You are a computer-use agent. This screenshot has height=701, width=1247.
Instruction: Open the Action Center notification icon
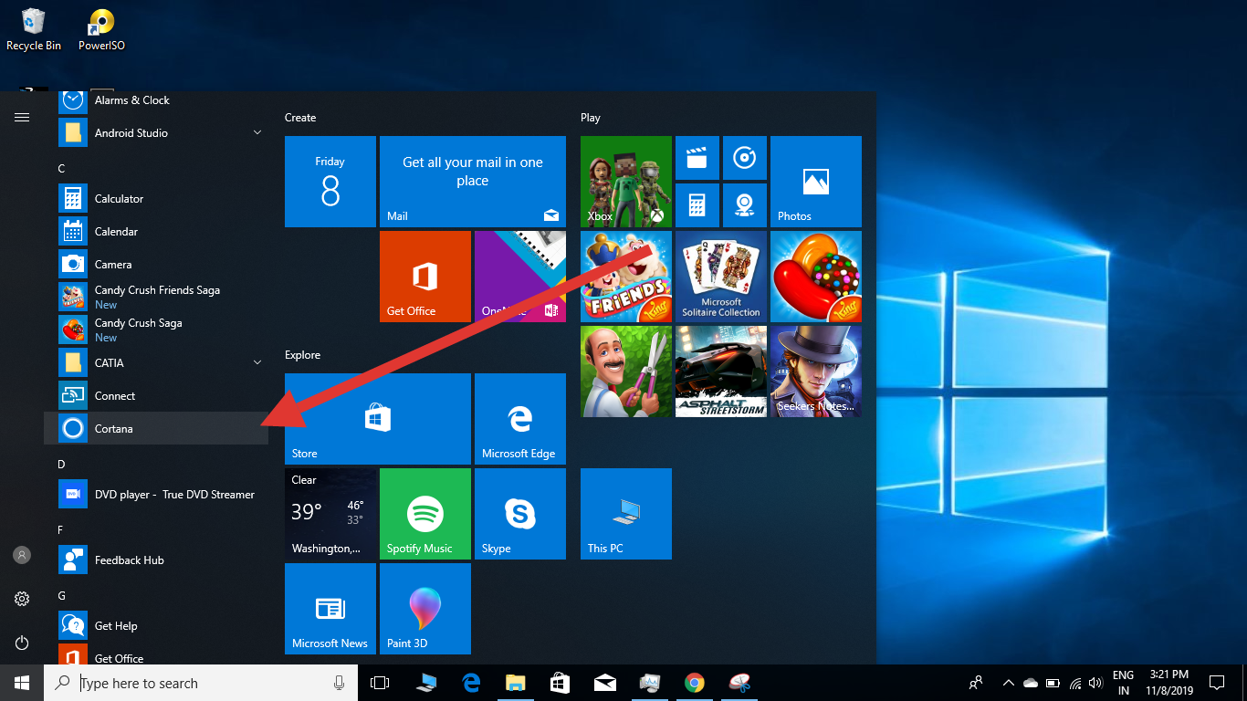[x=1217, y=683]
